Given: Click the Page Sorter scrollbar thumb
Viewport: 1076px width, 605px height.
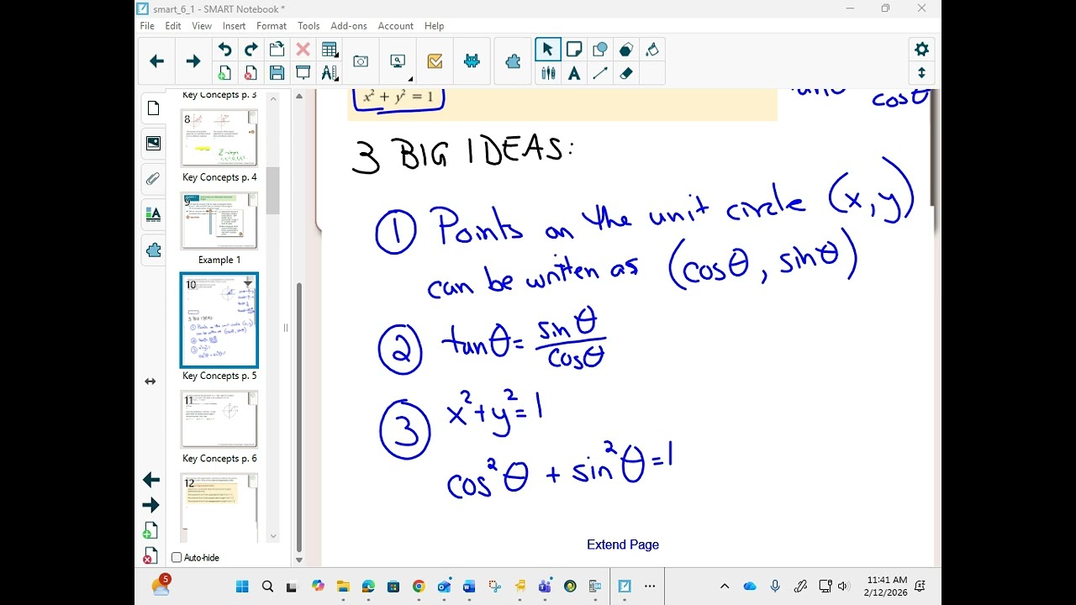Looking at the screenshot, I should 273,190.
